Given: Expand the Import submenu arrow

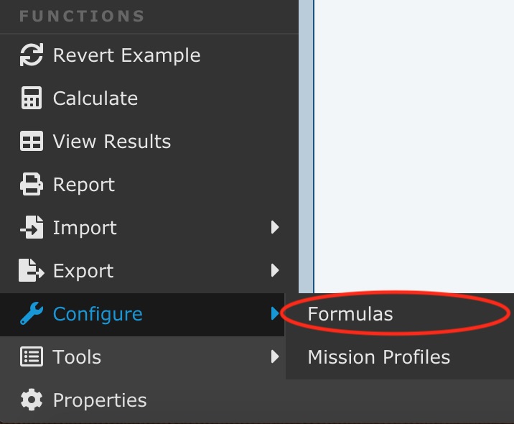Looking at the screenshot, I should tap(275, 228).
